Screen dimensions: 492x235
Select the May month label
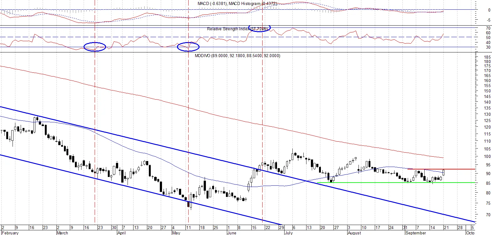(x=176, y=233)
